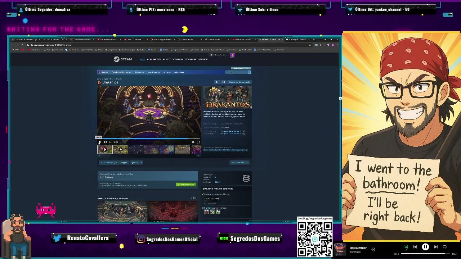
Task: Open the Loja de pontos tab
Action: [x=153, y=72]
